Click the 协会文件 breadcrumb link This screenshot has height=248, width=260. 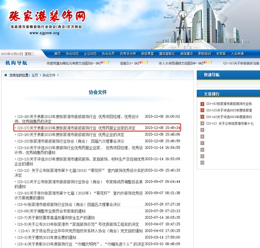pyautogui.click(x=49, y=75)
